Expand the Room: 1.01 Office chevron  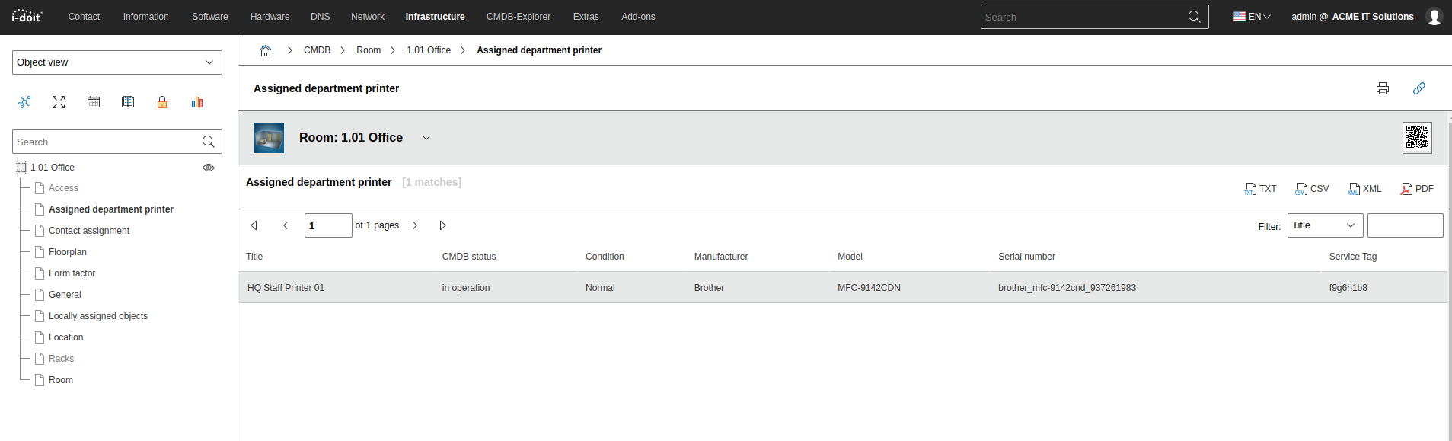[426, 138]
